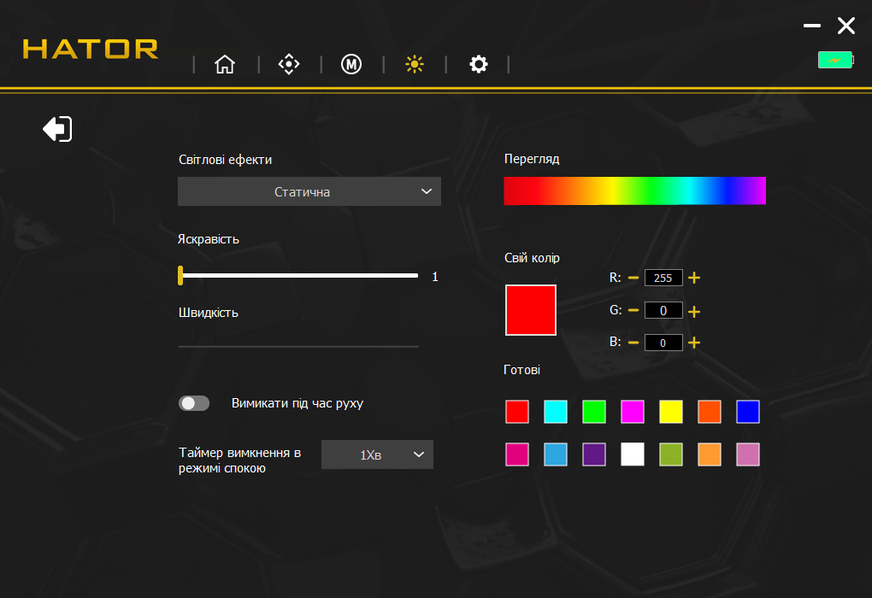This screenshot has height=598, width=872.
Task: Increase the B value with plus
Action: 694,343
